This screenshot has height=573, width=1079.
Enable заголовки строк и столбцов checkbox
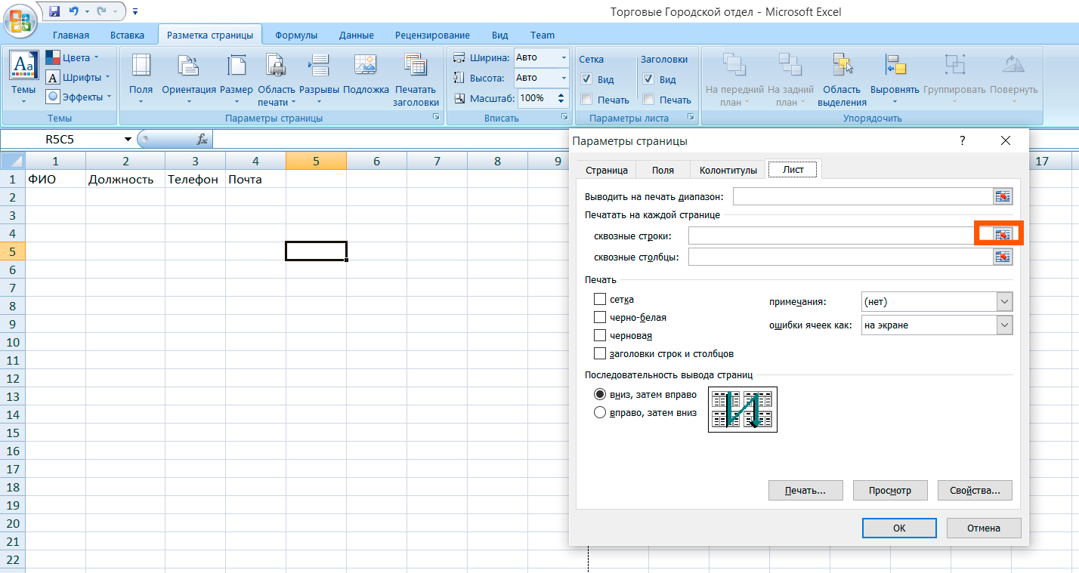[600, 354]
